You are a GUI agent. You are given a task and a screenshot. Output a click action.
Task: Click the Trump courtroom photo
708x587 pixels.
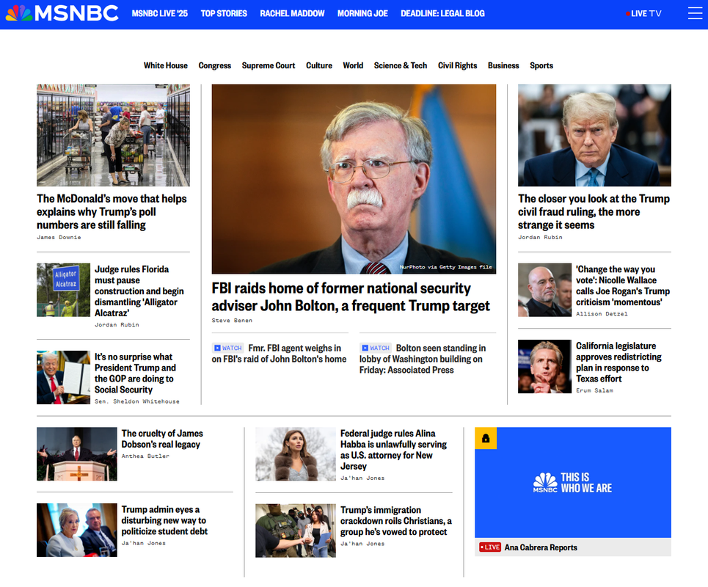pos(595,136)
